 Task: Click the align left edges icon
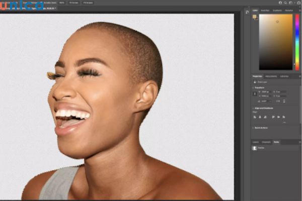click(255, 117)
